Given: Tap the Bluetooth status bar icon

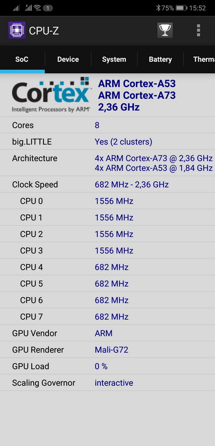Looking at the screenshot, I should click(159, 8).
